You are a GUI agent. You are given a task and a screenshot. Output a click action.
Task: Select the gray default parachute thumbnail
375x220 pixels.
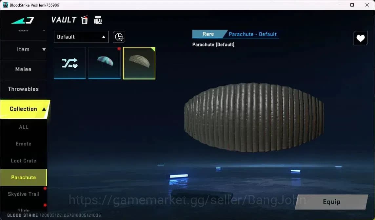coord(139,63)
